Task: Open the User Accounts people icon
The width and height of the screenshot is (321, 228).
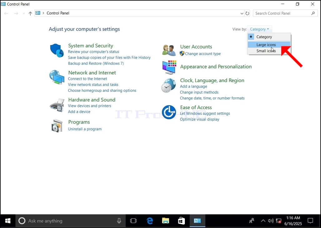Action: (x=169, y=50)
